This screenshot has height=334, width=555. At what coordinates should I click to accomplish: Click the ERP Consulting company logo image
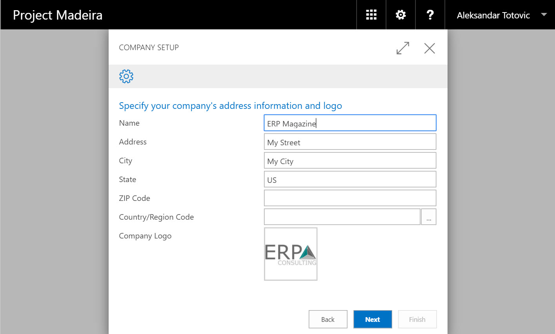tap(291, 254)
